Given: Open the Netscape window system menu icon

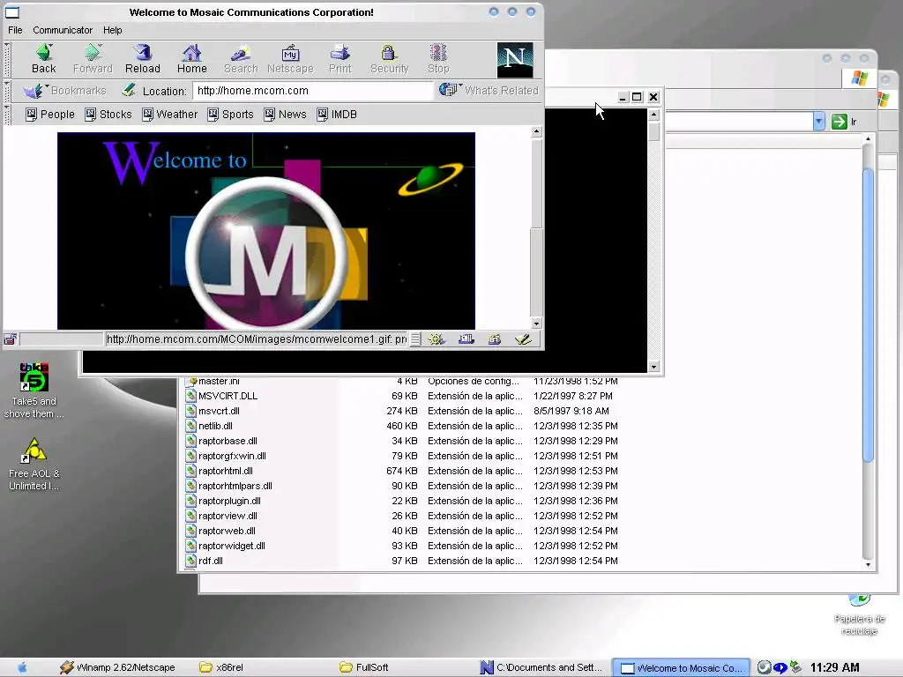Looking at the screenshot, I should tap(12, 12).
